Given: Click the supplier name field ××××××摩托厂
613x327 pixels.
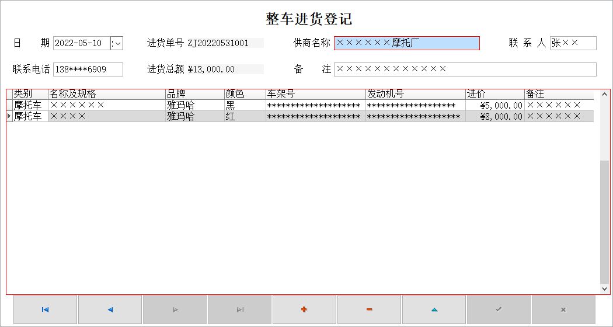Looking at the screenshot, I should [406, 43].
